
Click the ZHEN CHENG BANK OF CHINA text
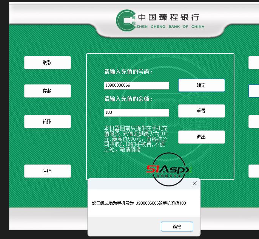[x=170, y=26]
